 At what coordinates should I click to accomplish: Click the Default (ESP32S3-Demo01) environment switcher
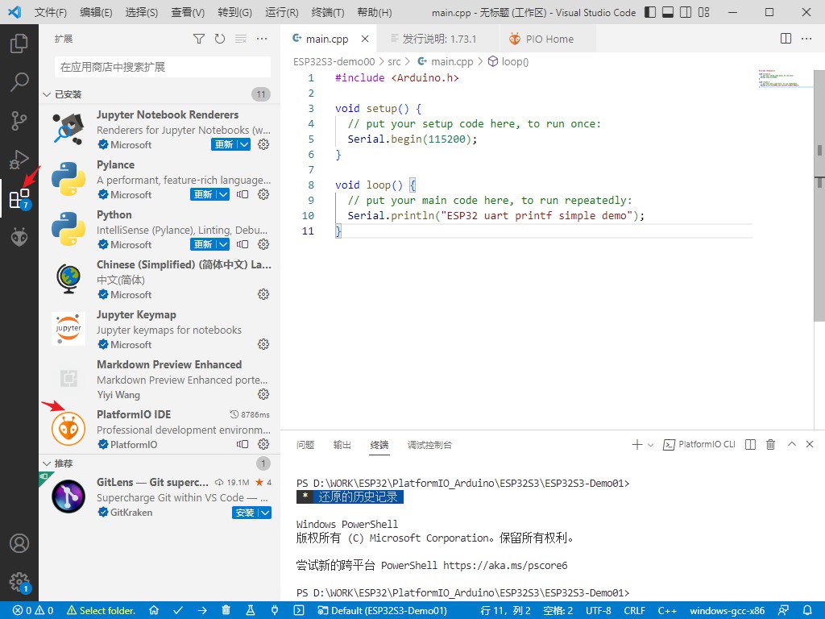(383, 611)
